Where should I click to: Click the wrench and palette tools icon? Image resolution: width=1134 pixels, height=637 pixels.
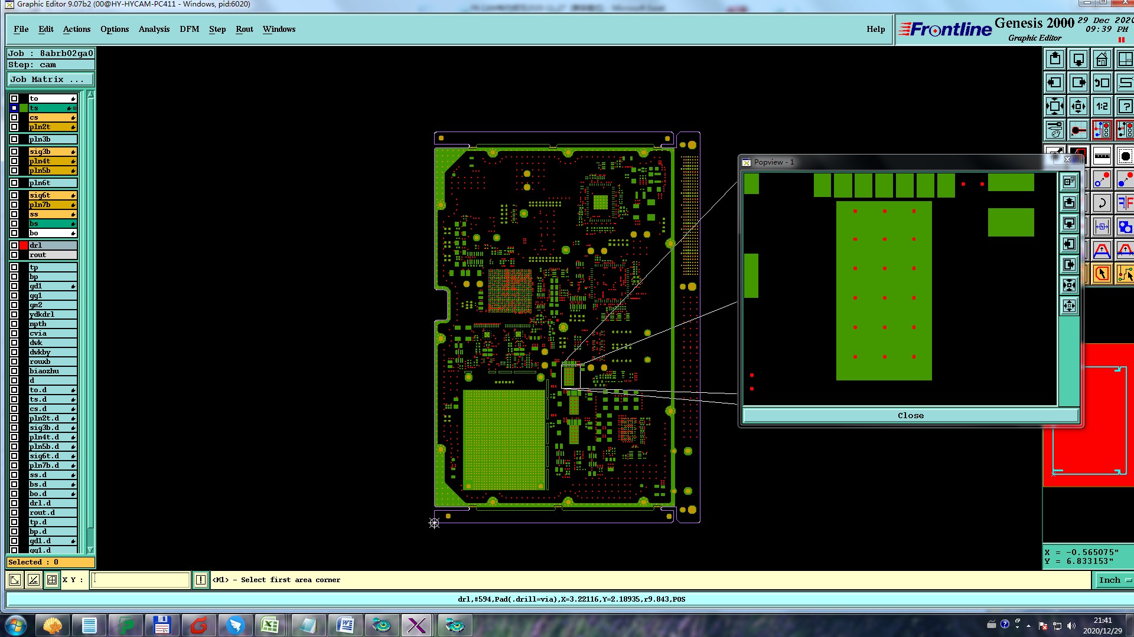coord(1055,130)
